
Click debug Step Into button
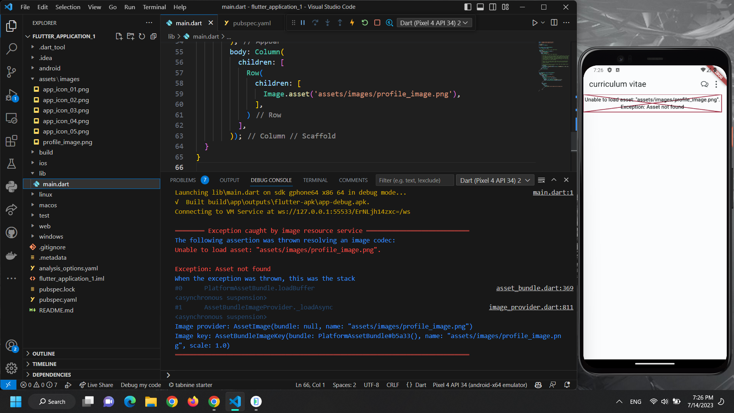tap(328, 23)
